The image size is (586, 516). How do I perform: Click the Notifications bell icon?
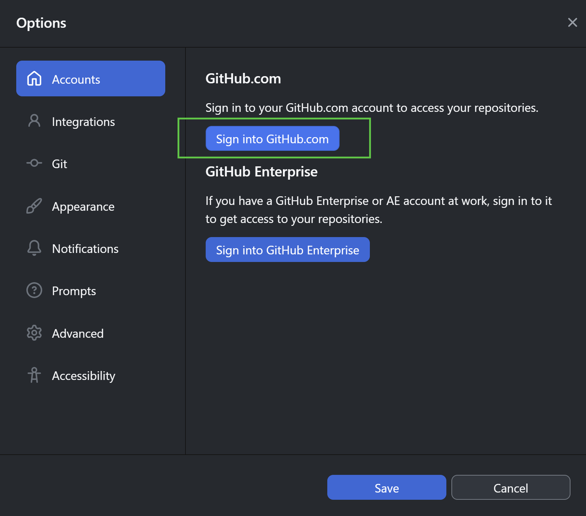point(34,248)
